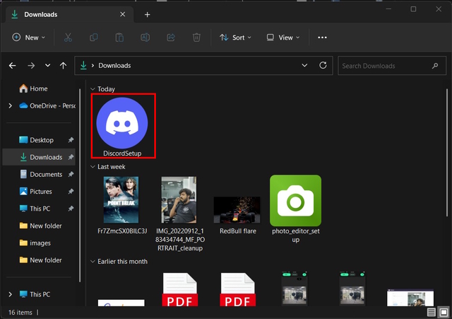
Task: Click the sidebar vertical scrollbar
Action: point(80,185)
